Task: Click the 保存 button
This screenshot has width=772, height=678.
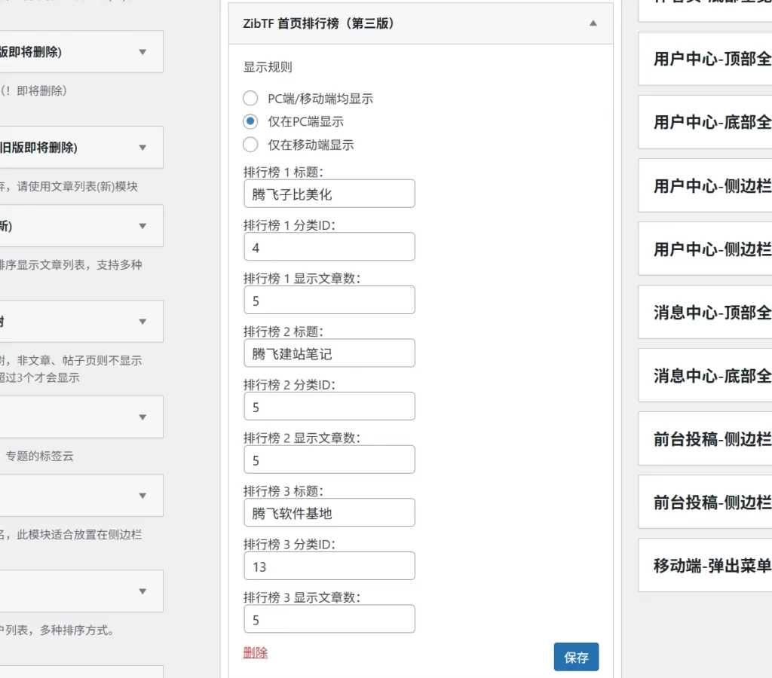Action: coord(576,656)
